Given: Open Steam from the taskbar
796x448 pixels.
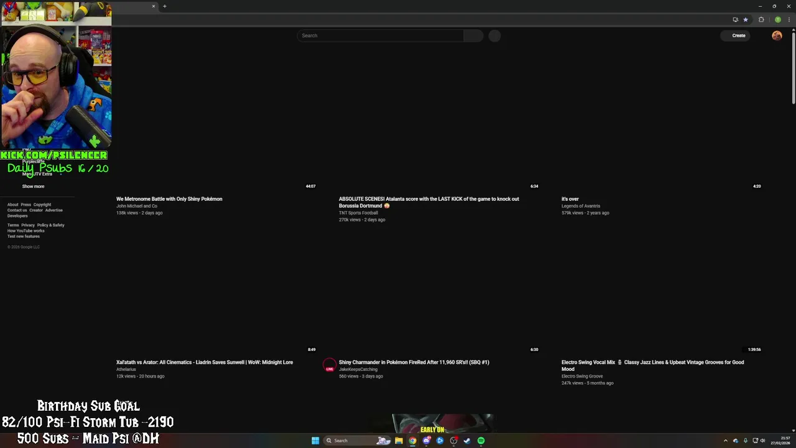Looking at the screenshot, I should tap(467, 441).
